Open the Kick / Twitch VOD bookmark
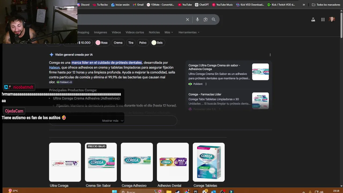This screenshot has height=193, width=343. coord(281,5)
